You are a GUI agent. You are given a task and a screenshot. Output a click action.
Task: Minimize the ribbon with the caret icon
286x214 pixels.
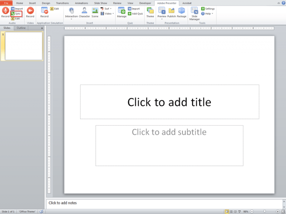[278, 3]
